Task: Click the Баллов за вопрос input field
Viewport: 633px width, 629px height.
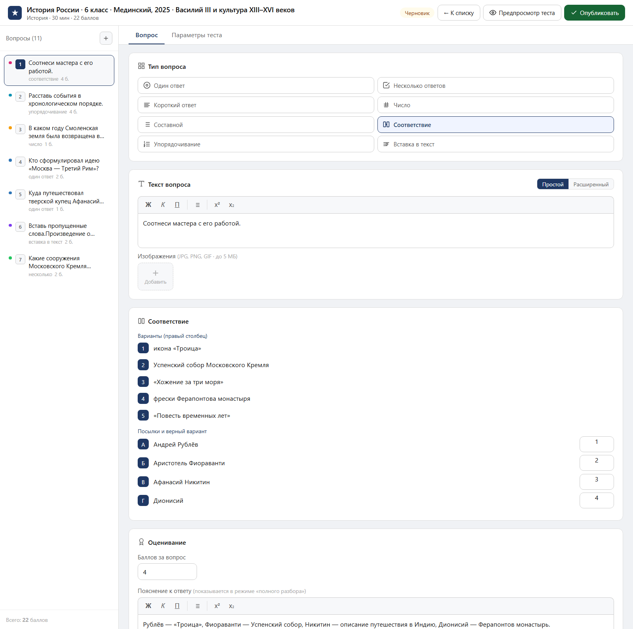Action: 167,572
